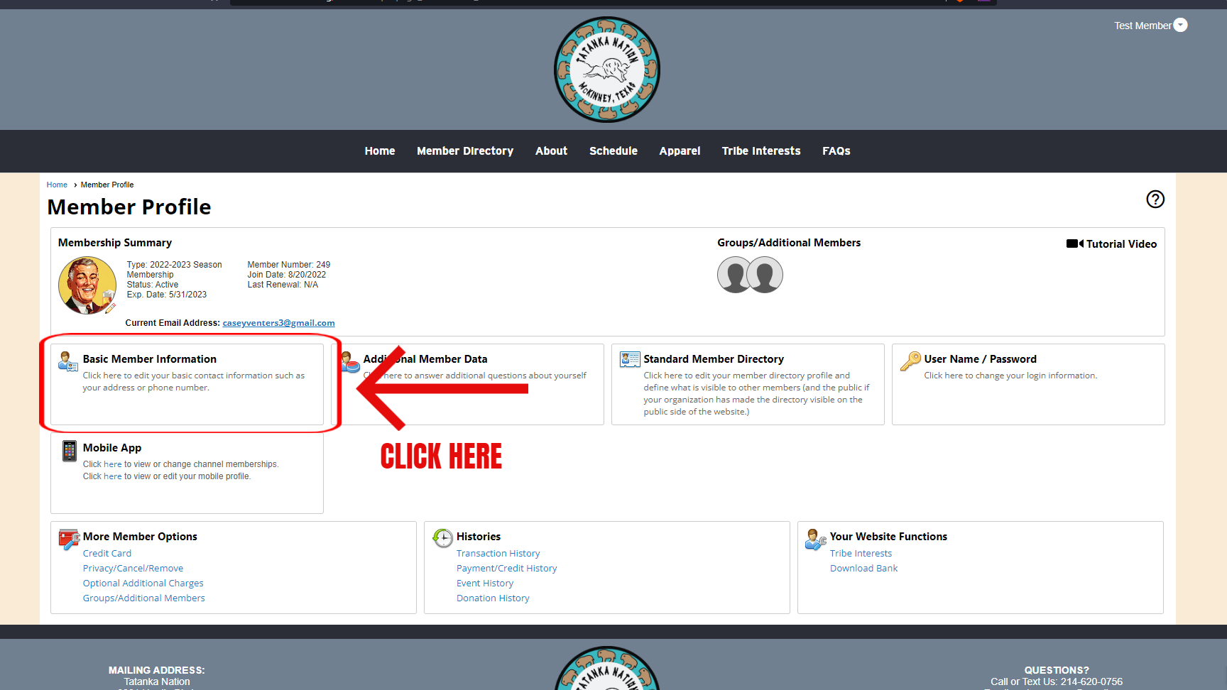This screenshot has height=690, width=1227.
Task: Open the Tribe Interests menu item
Action: point(761,151)
